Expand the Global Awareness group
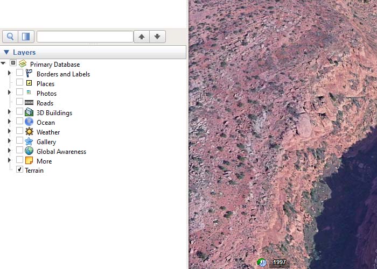This screenshot has width=377, height=269. 9,151
